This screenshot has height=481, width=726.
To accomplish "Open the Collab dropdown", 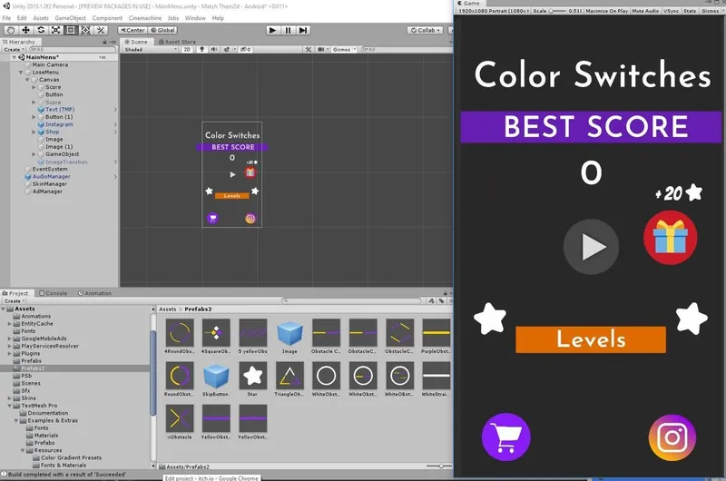I will pos(426,30).
